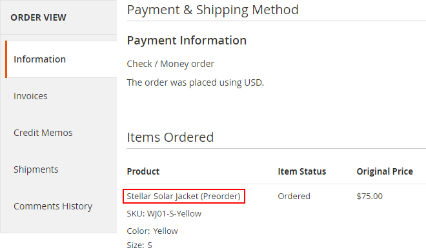Click the Size: S attribute line
Image resolution: width=426 pixels, height=250 pixels.
(139, 245)
